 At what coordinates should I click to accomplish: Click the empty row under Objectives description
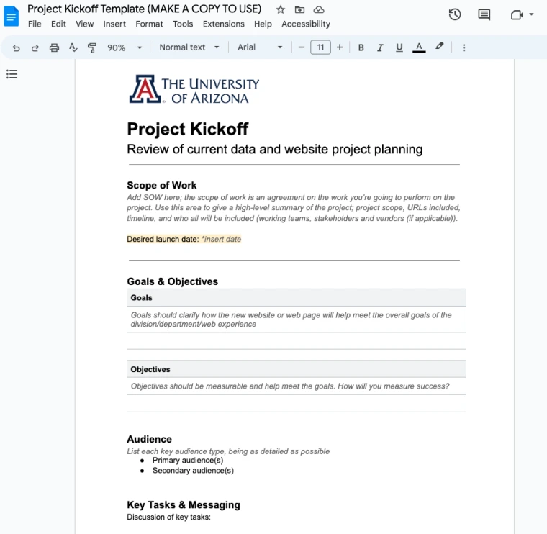click(297, 403)
